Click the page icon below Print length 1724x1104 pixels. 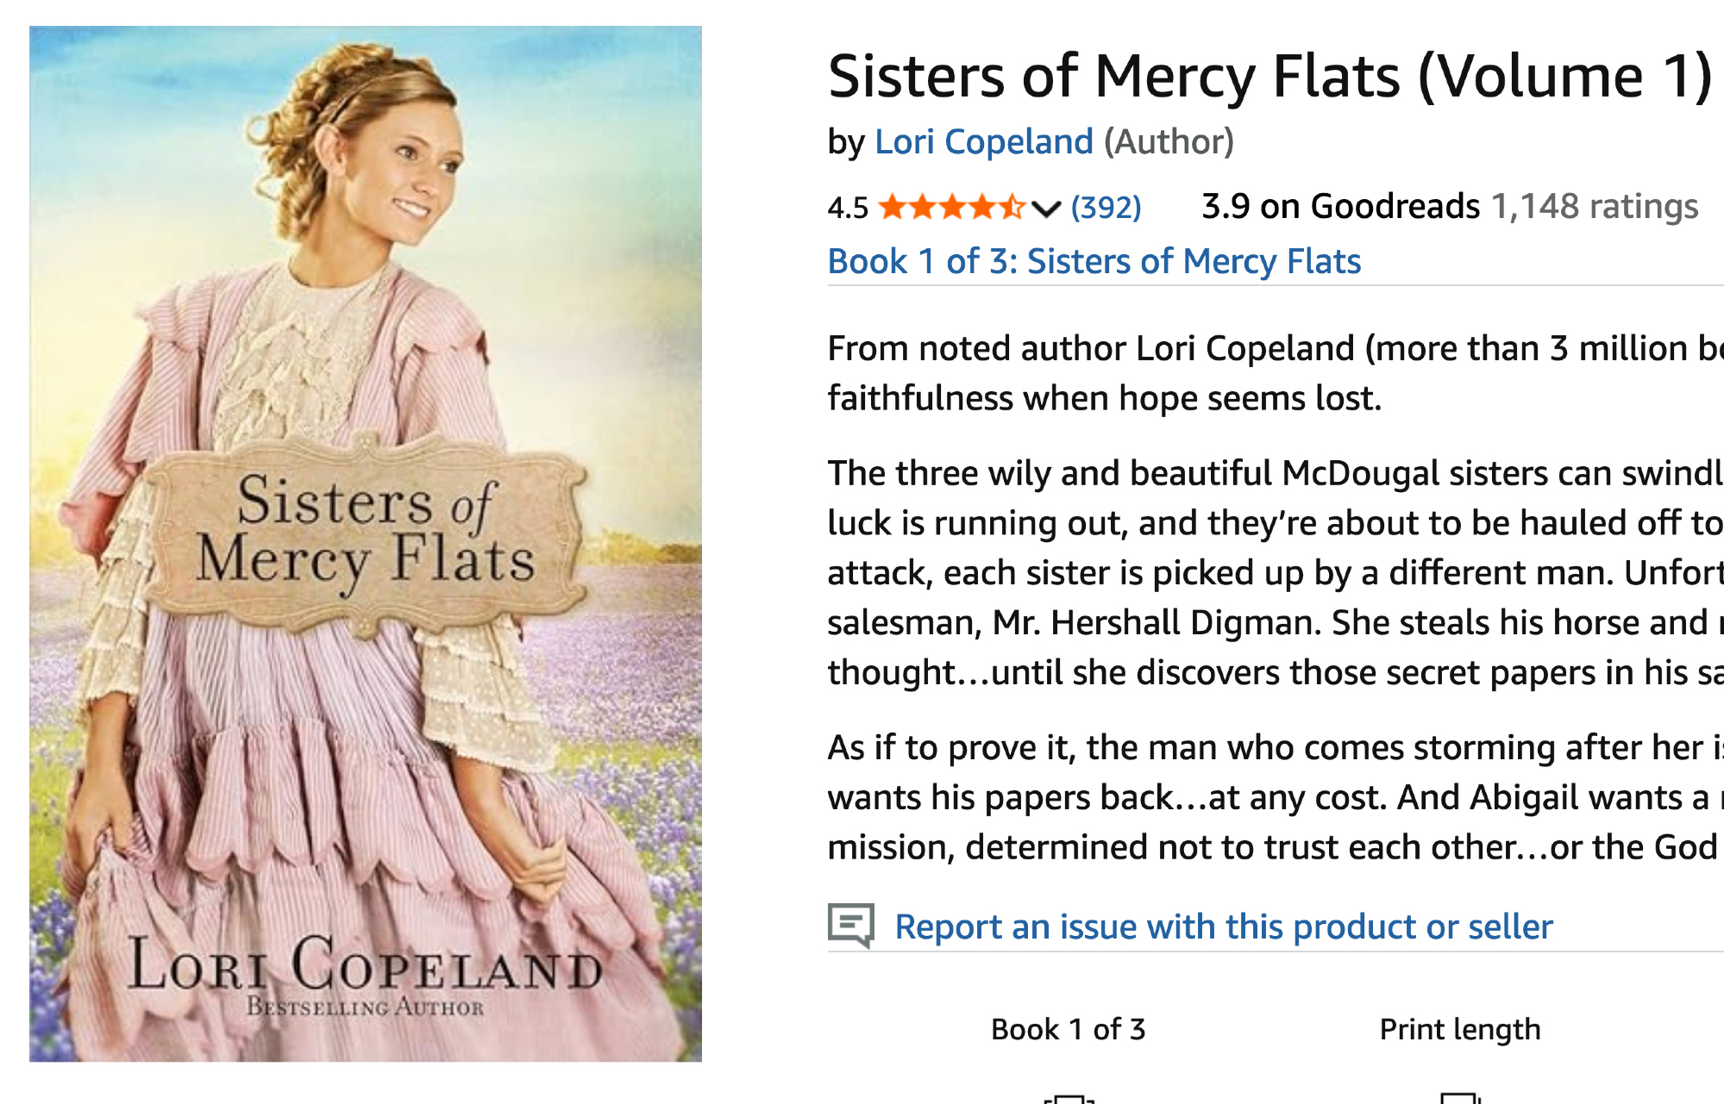click(x=1459, y=1098)
